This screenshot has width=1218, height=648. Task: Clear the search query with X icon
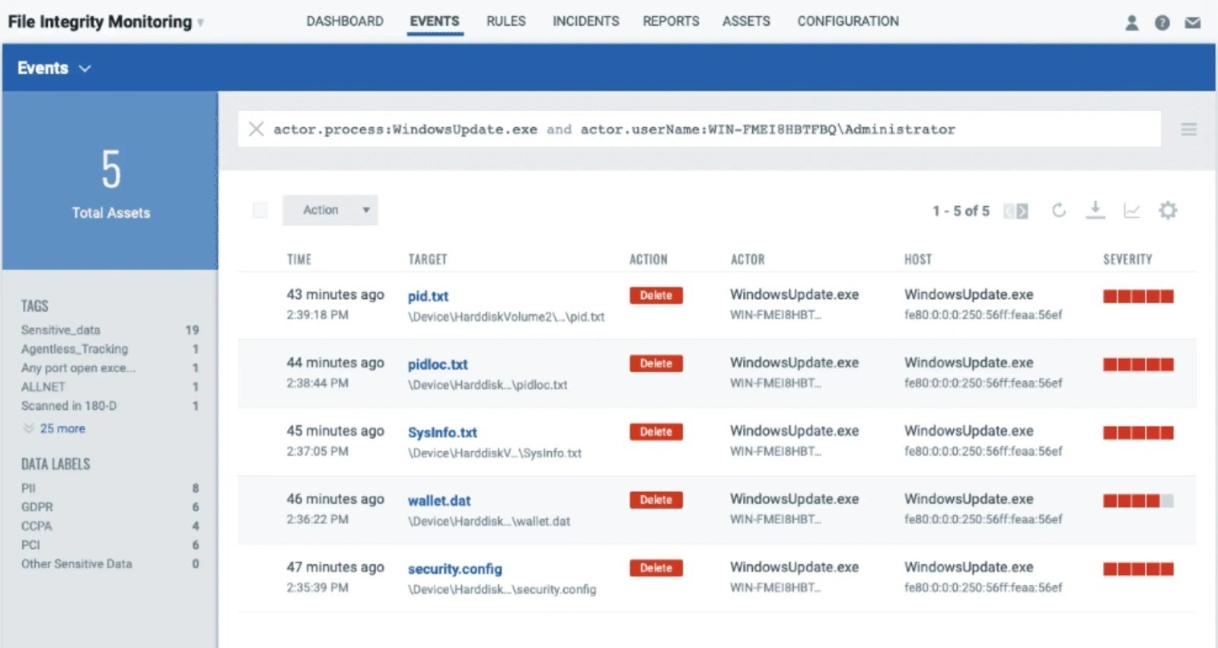tap(257, 129)
